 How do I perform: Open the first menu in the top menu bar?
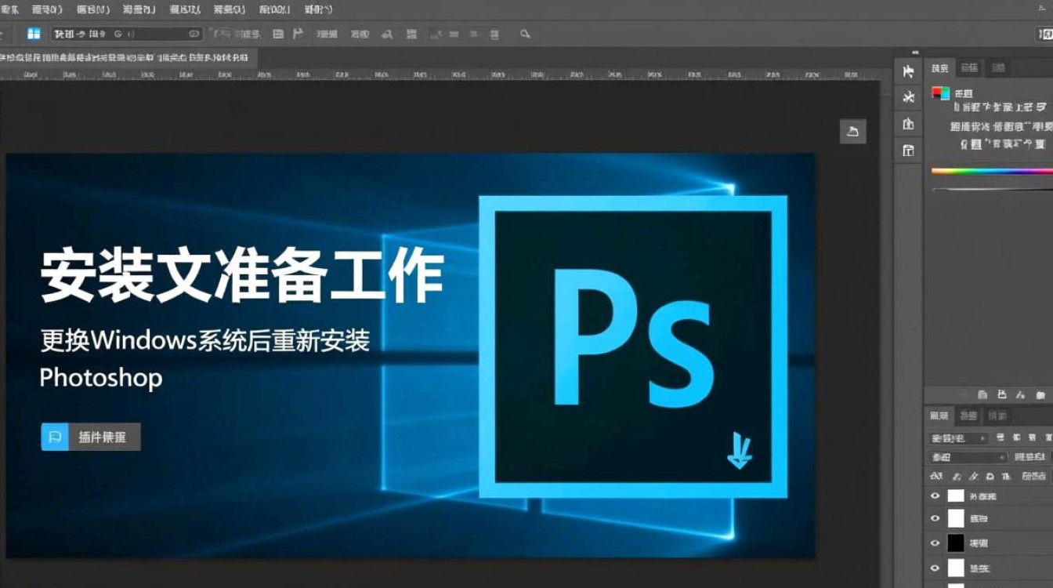click(x=9, y=9)
